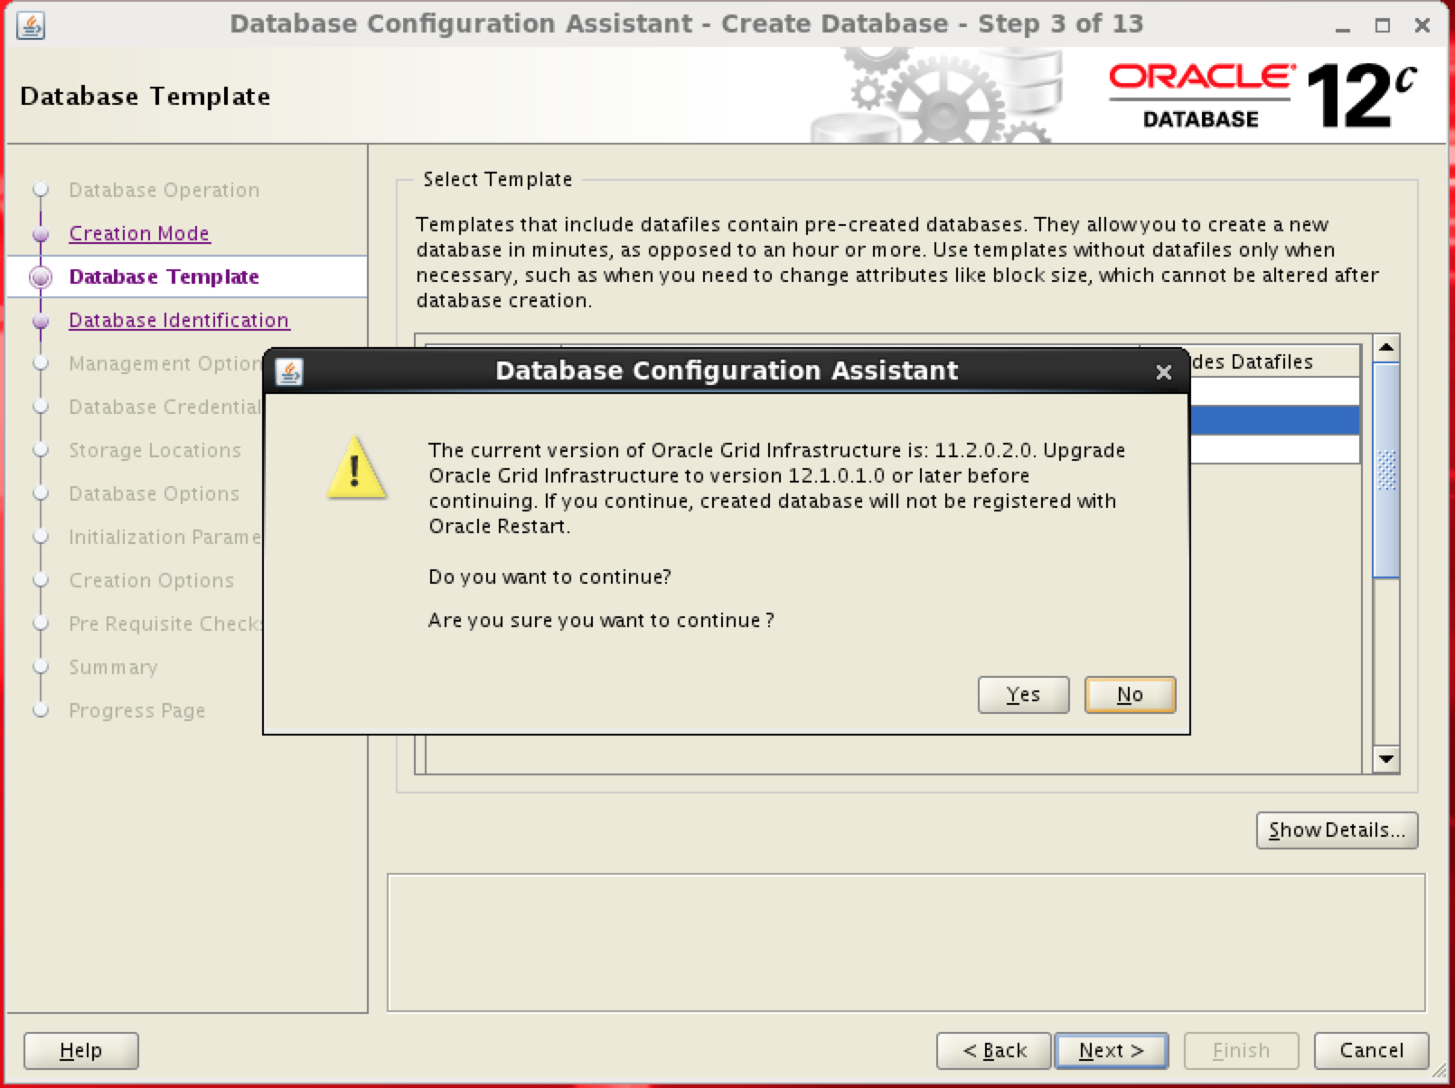Click the Oracle Database 12c logo
Viewport: 1455px width, 1088px height.
1263,96
